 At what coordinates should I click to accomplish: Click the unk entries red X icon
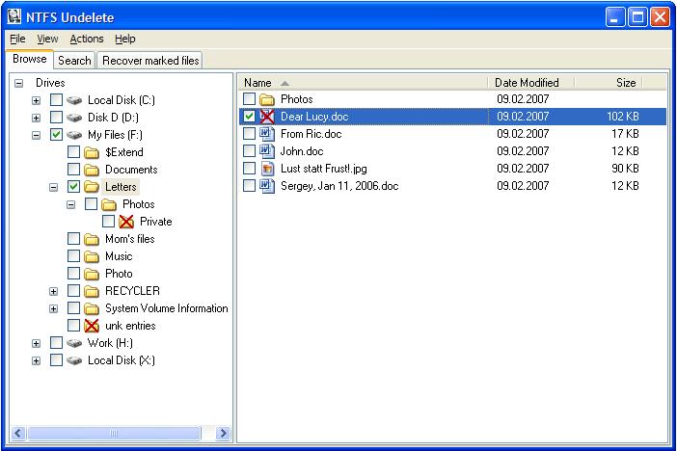[92, 326]
